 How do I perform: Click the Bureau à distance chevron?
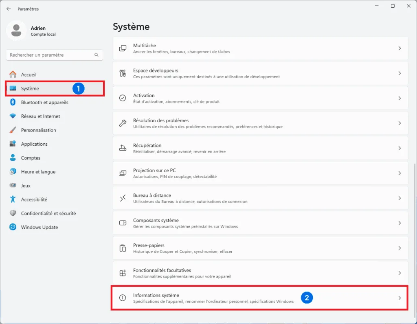pos(399,198)
